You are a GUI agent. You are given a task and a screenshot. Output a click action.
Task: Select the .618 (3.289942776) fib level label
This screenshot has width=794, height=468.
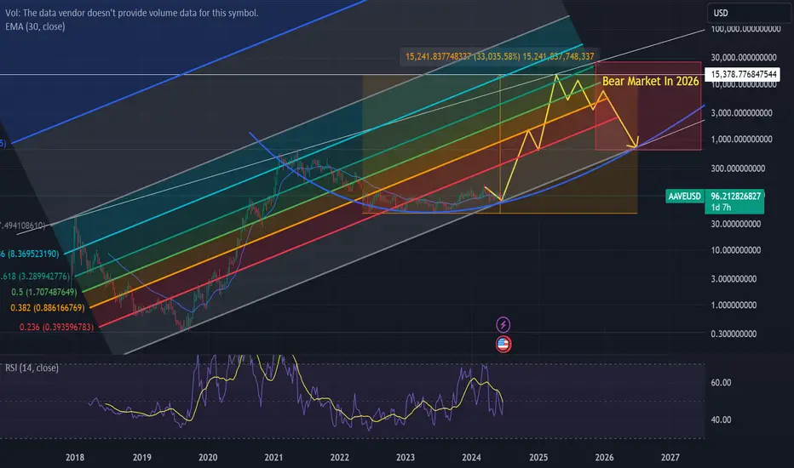point(35,277)
